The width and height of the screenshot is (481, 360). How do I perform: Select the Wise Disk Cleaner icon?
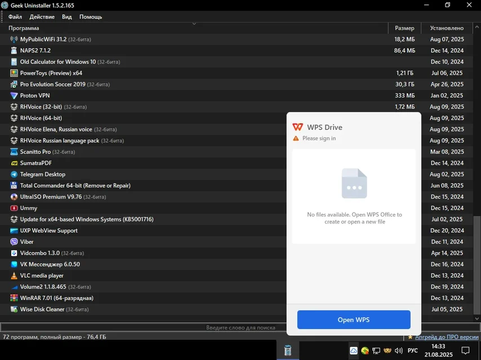[14, 309]
